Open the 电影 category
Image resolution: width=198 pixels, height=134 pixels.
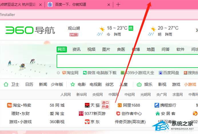click(x=82, y=84)
